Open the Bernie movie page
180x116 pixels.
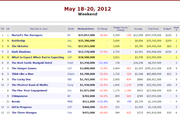16,101
